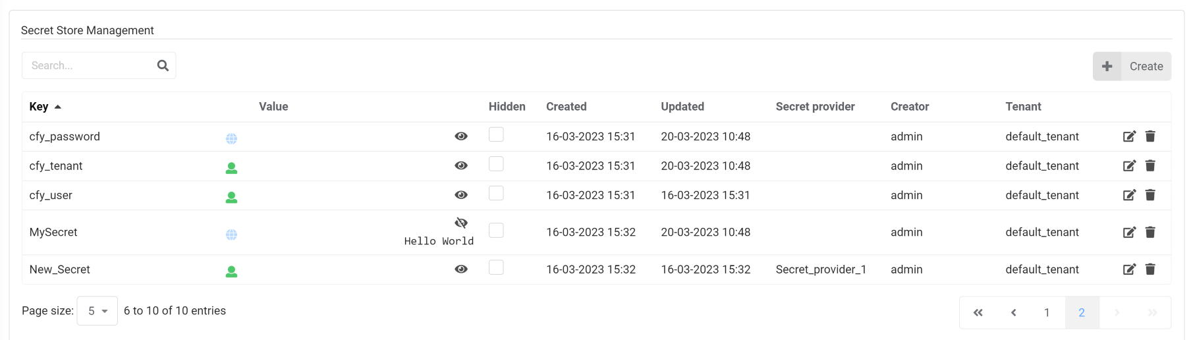Hide the MySecret value
This screenshot has height=340, width=1193.
coord(461,223)
